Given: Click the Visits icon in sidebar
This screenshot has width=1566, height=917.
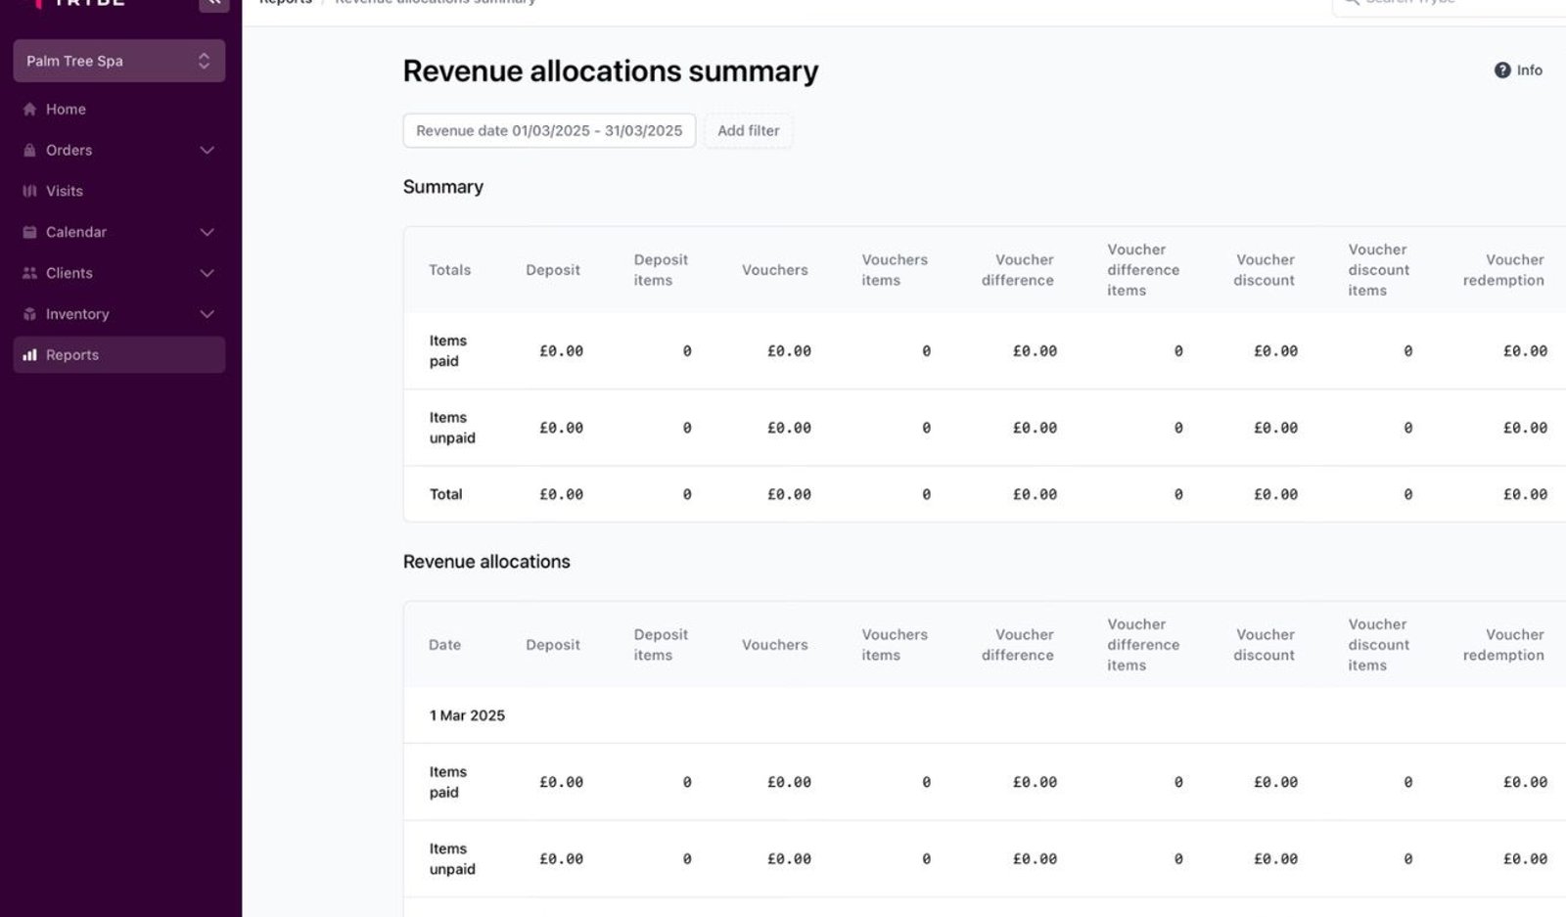Looking at the screenshot, I should click(29, 192).
